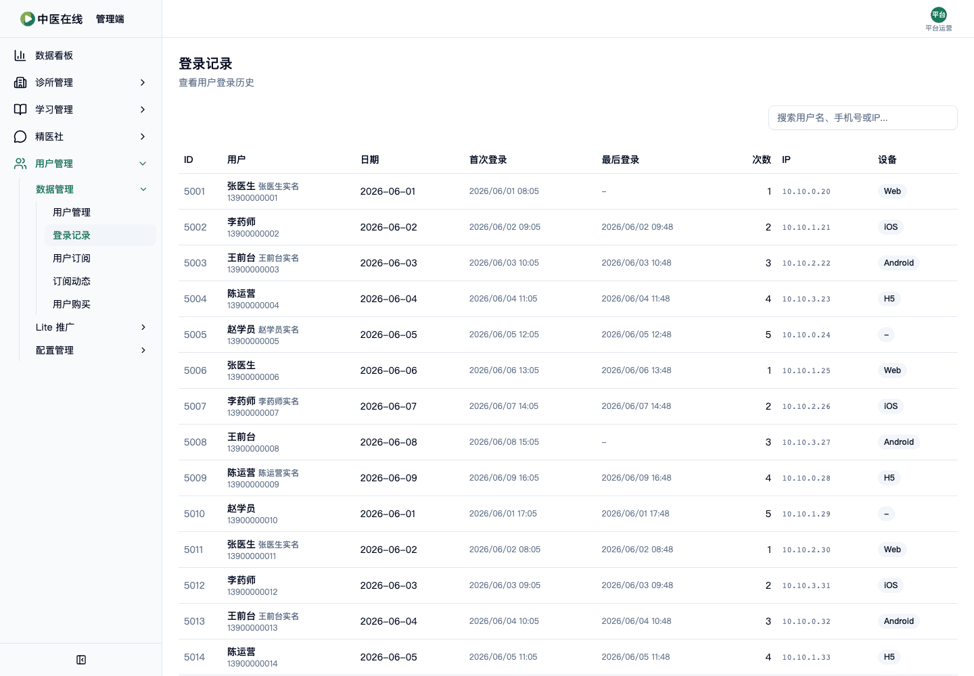Screen dimensions: 974x676
Task: Click date 2026-06-06
Action: coord(389,370)
